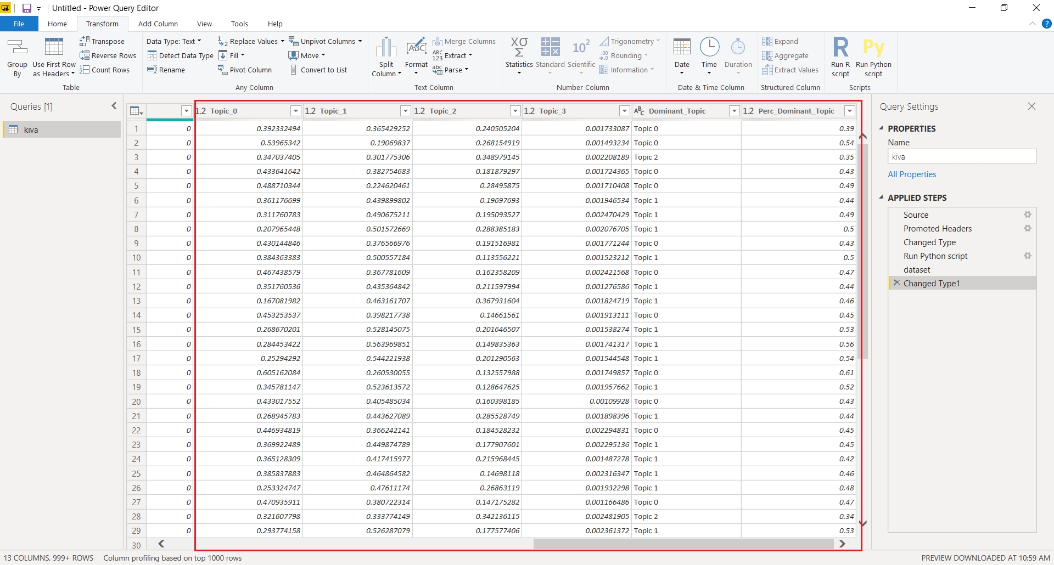The image size is (1054, 565).
Task: Click the Run Python script icon
Action: coord(873,48)
